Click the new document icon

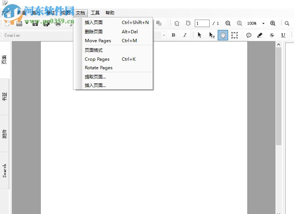(7, 23)
